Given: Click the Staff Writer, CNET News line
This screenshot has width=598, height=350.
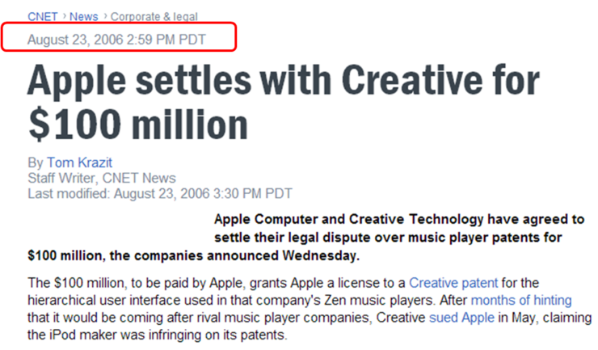Looking at the screenshot, I should point(102,178).
